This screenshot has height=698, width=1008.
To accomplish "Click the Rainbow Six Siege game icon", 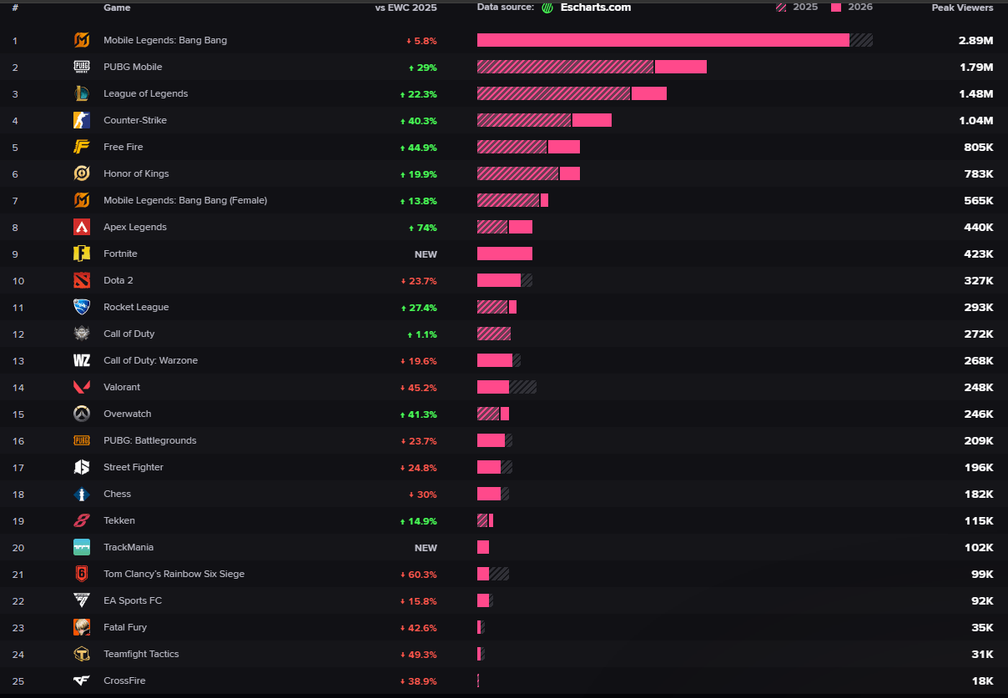I will point(82,574).
